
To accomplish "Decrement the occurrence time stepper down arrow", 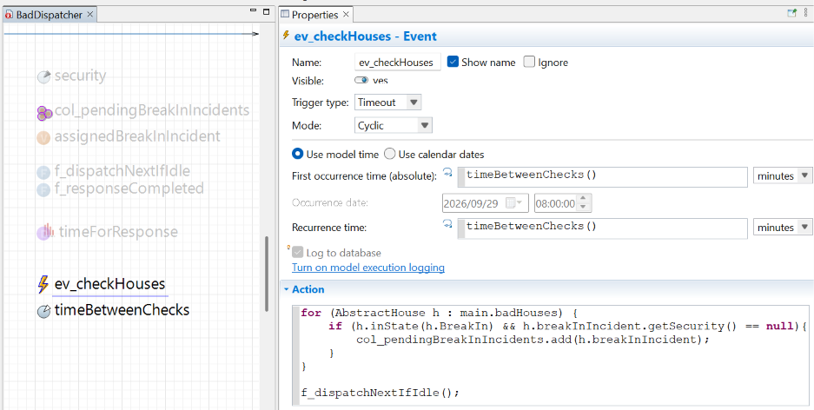I will click(x=583, y=207).
